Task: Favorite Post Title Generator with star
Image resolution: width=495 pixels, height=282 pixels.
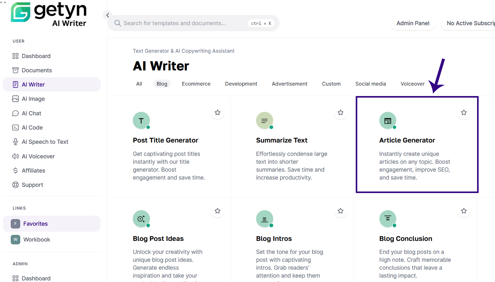Action: [x=217, y=112]
